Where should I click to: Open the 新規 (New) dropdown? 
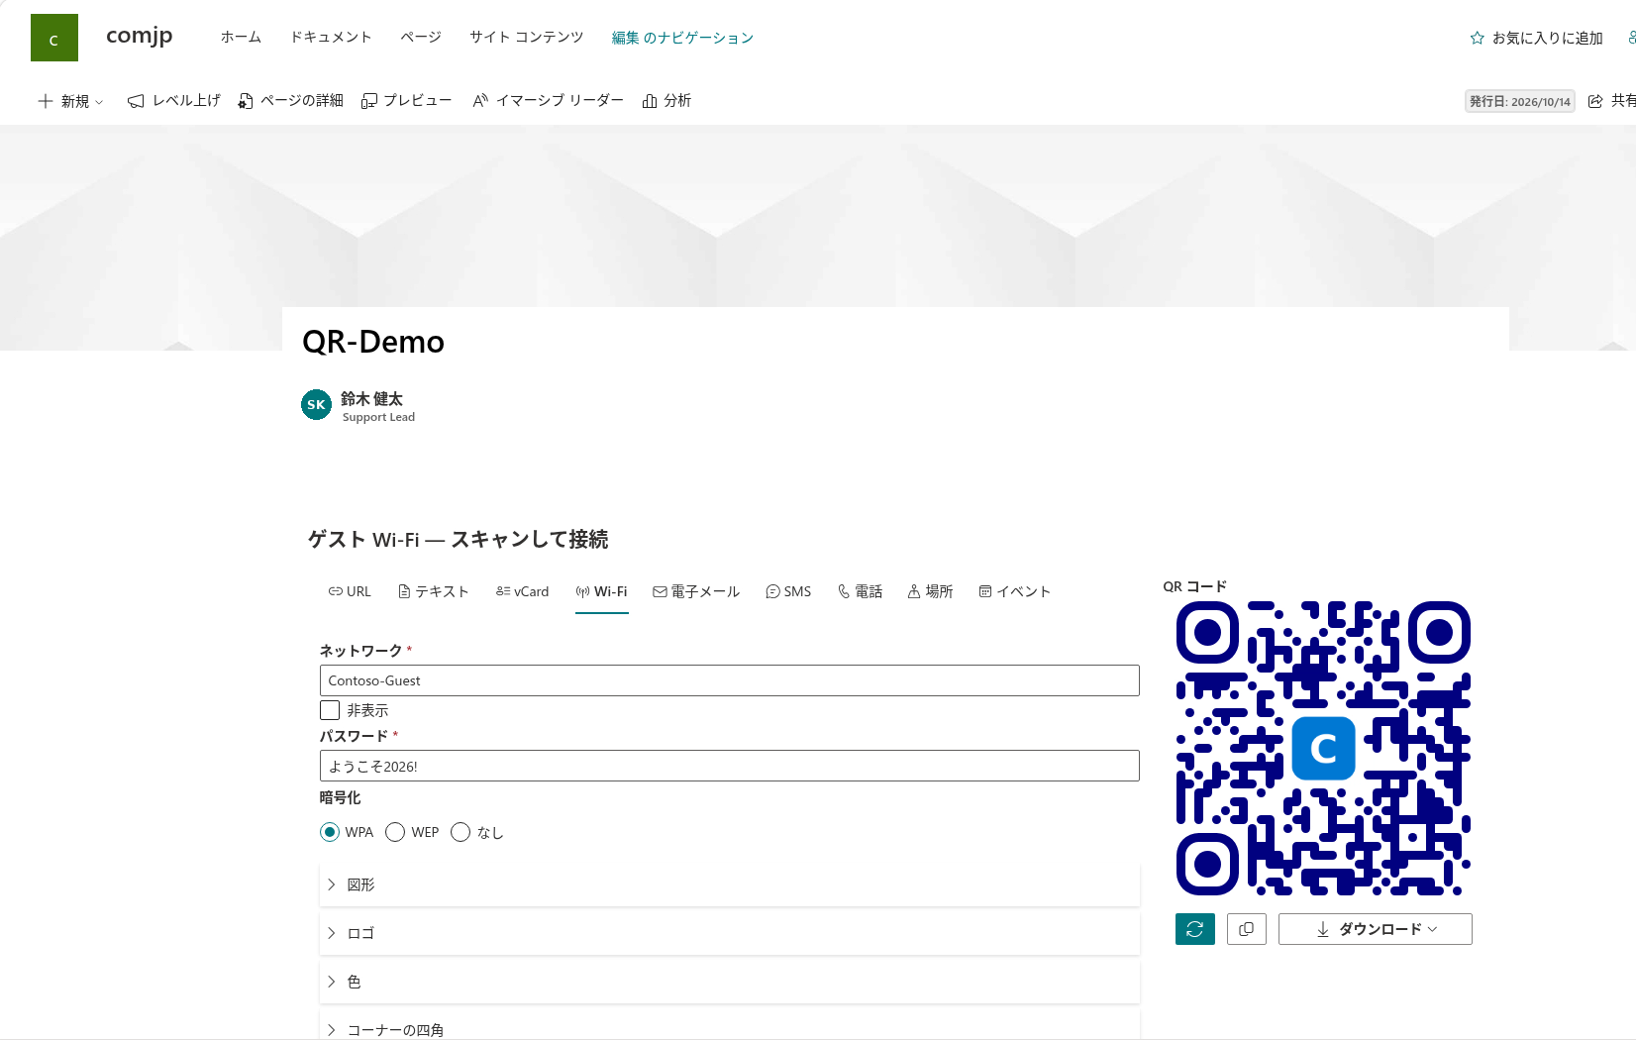[x=70, y=101]
